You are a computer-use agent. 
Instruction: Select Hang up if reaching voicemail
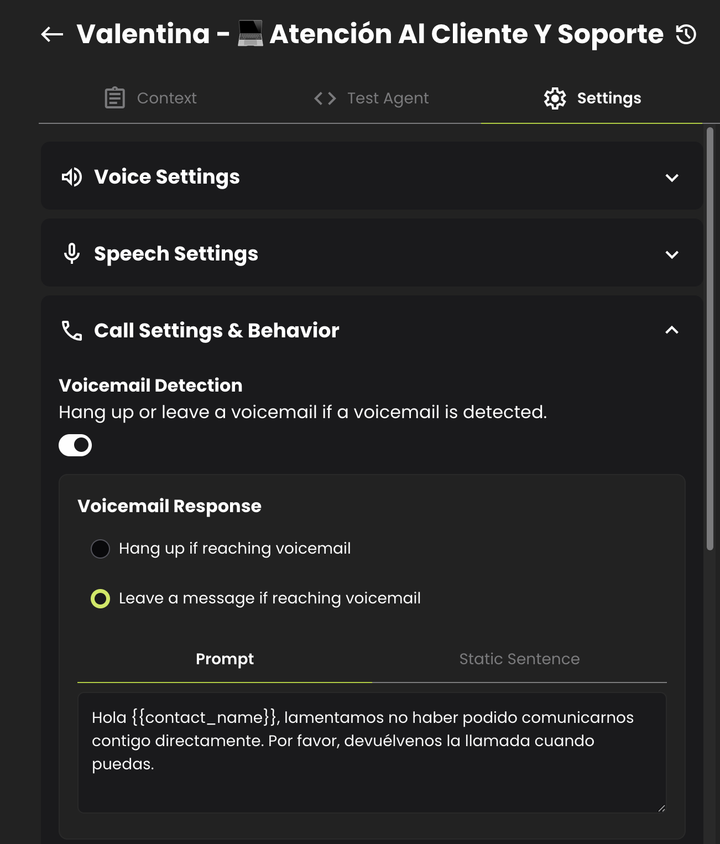pos(101,549)
